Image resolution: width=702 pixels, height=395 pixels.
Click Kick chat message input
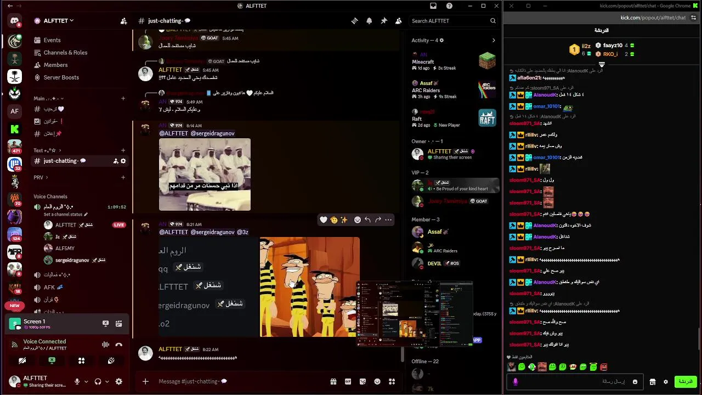[576, 381]
